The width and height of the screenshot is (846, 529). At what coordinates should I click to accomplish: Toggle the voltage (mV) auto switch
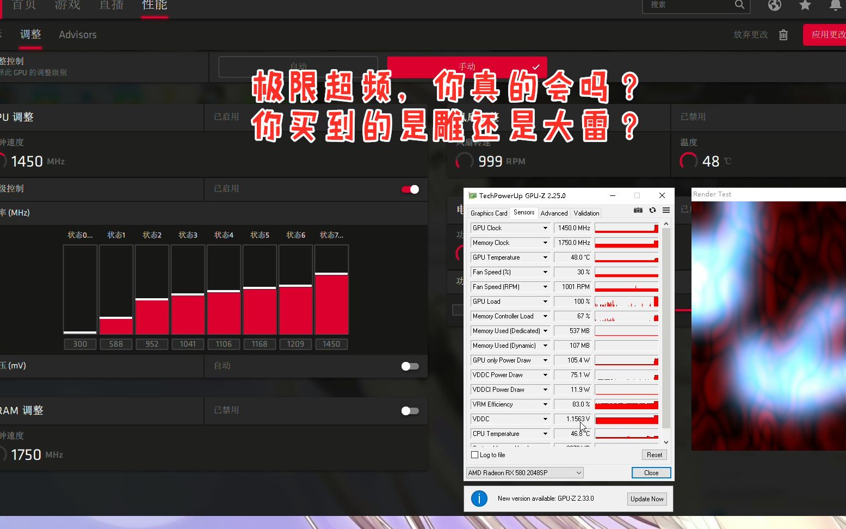(x=410, y=366)
